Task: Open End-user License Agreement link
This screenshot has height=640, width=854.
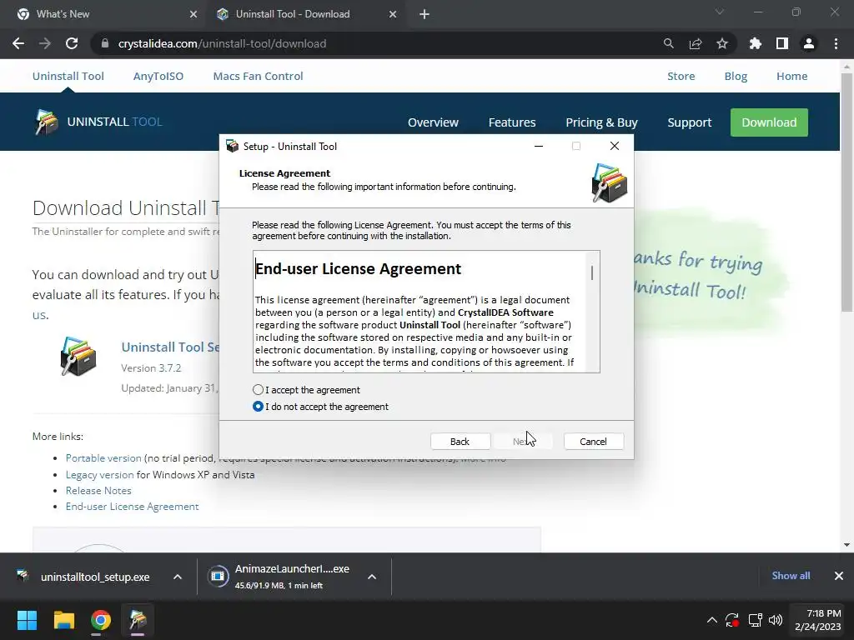Action: (133, 506)
